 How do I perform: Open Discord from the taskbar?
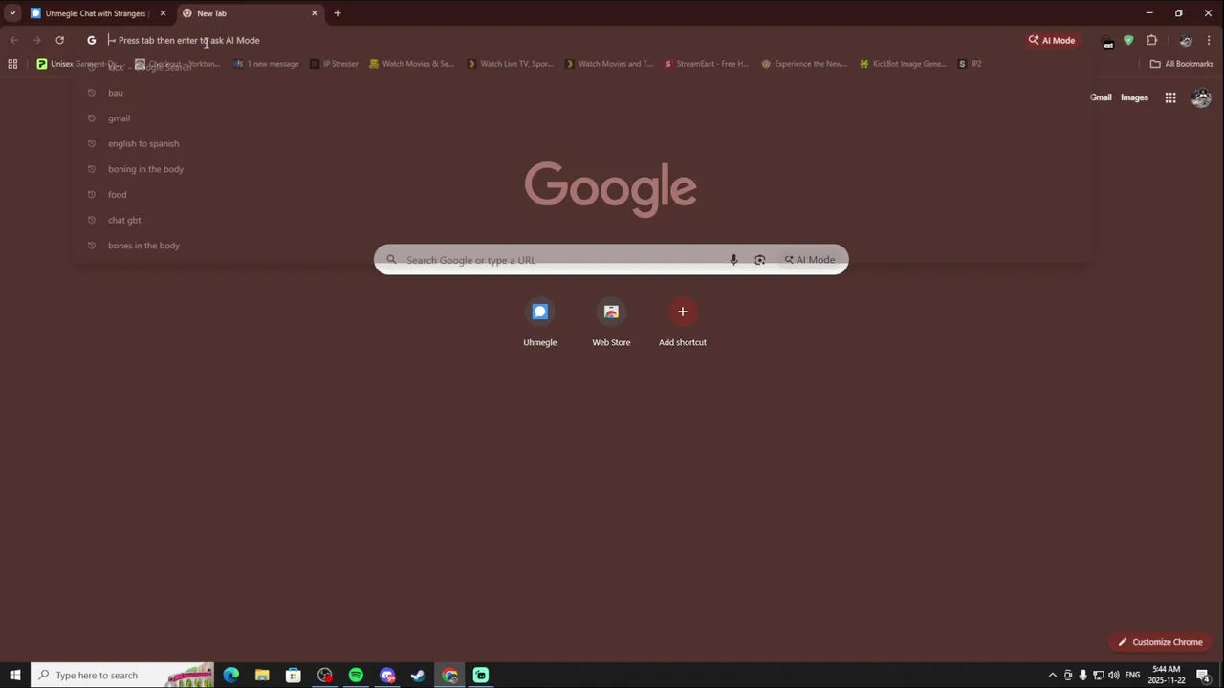(387, 675)
